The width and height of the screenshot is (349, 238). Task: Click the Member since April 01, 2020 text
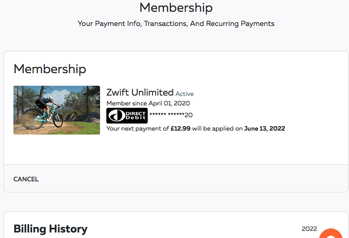coord(148,103)
